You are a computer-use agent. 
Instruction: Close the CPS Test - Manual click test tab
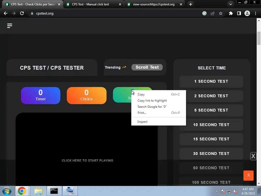[120, 4]
